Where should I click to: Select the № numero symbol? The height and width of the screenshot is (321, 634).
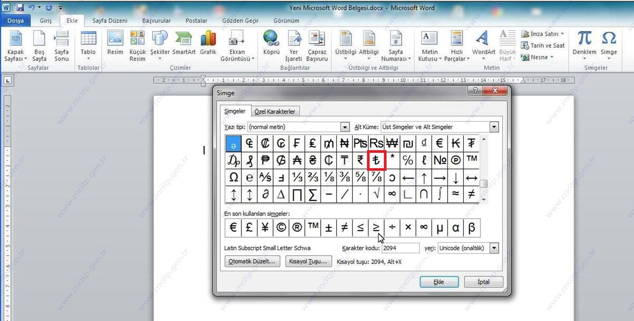439,160
